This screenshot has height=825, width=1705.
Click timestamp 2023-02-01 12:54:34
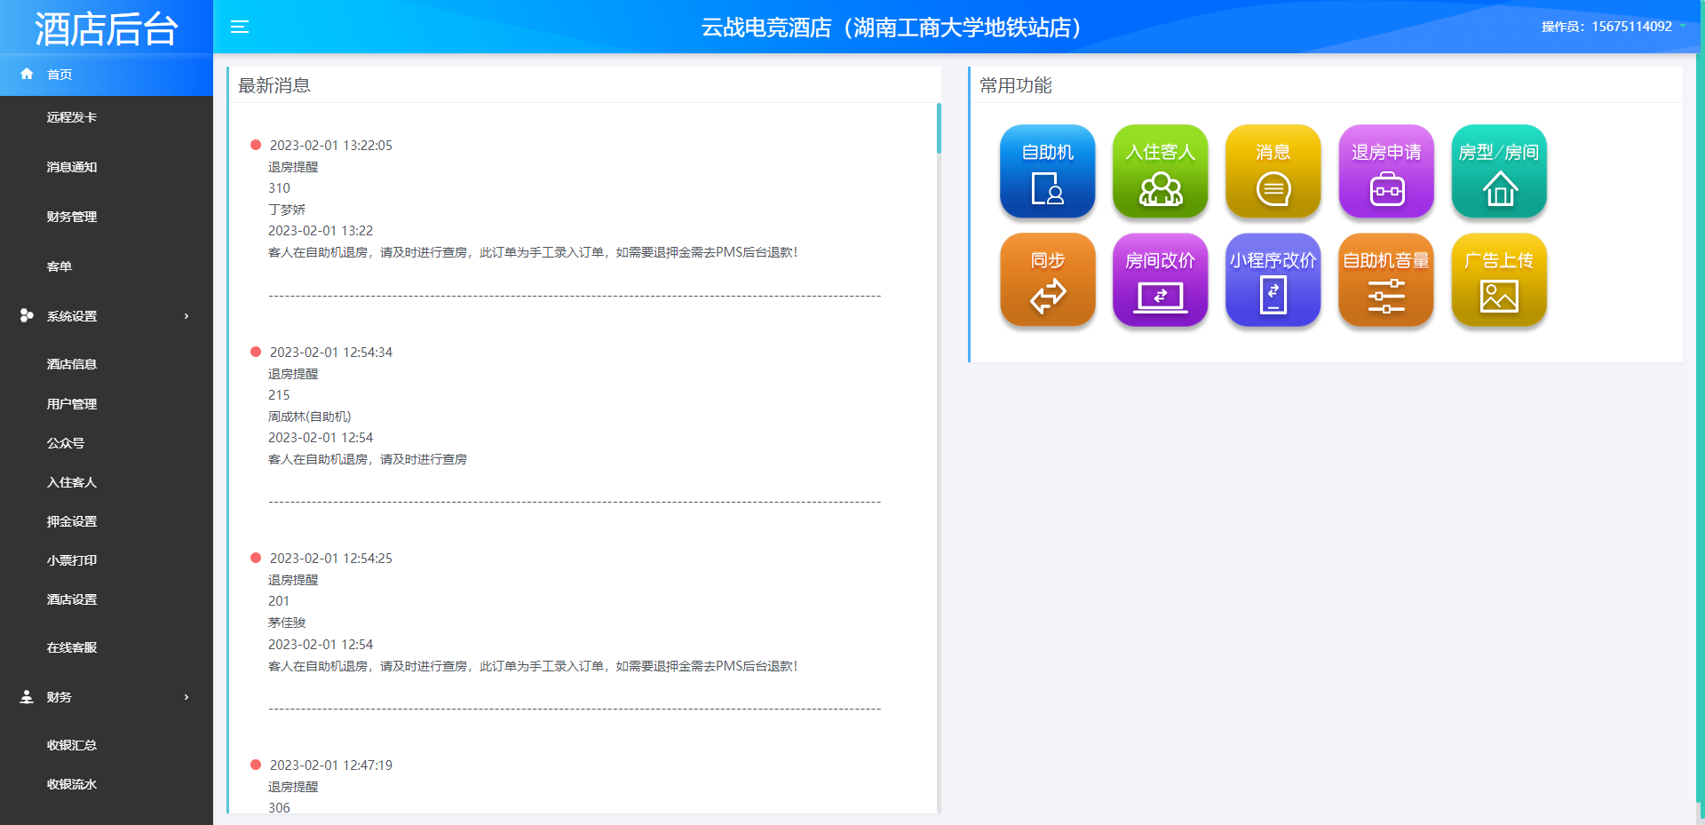coord(331,352)
